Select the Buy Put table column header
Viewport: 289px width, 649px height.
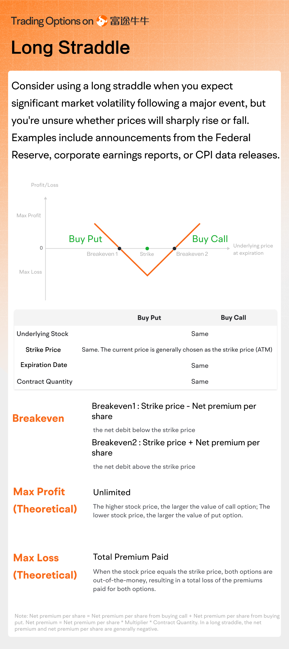pyautogui.click(x=149, y=318)
